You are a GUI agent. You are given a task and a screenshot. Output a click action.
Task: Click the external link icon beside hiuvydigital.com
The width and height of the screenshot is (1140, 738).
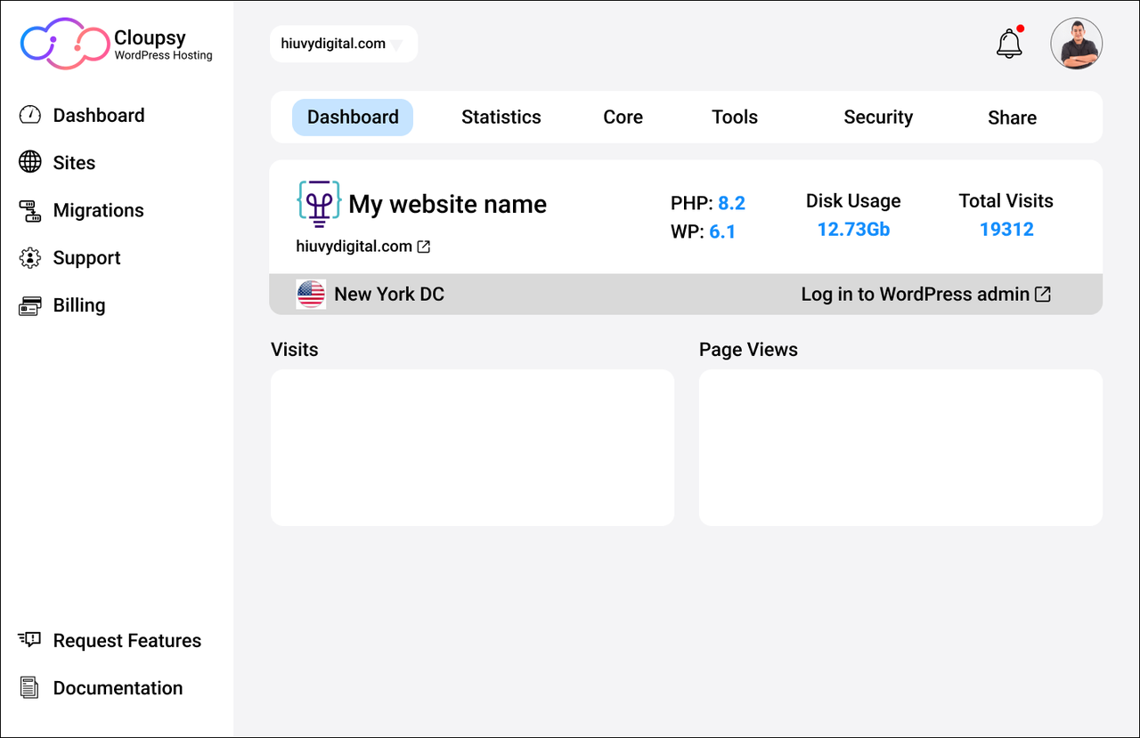point(423,247)
